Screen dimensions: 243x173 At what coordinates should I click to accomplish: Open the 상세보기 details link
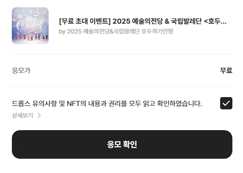22,115
